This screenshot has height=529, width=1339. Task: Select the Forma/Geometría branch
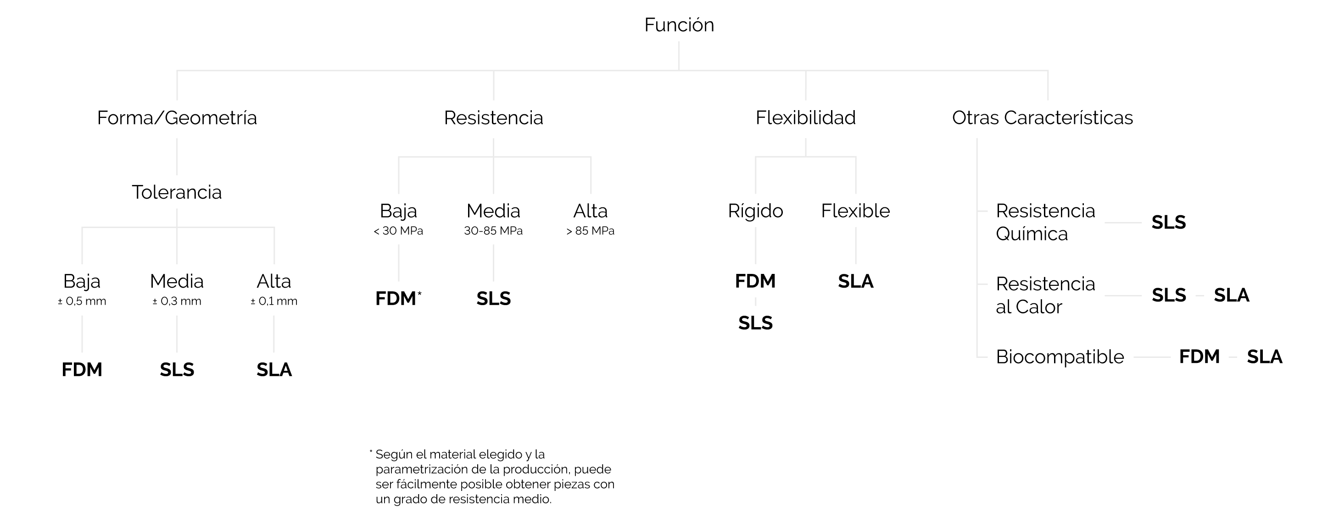click(177, 118)
